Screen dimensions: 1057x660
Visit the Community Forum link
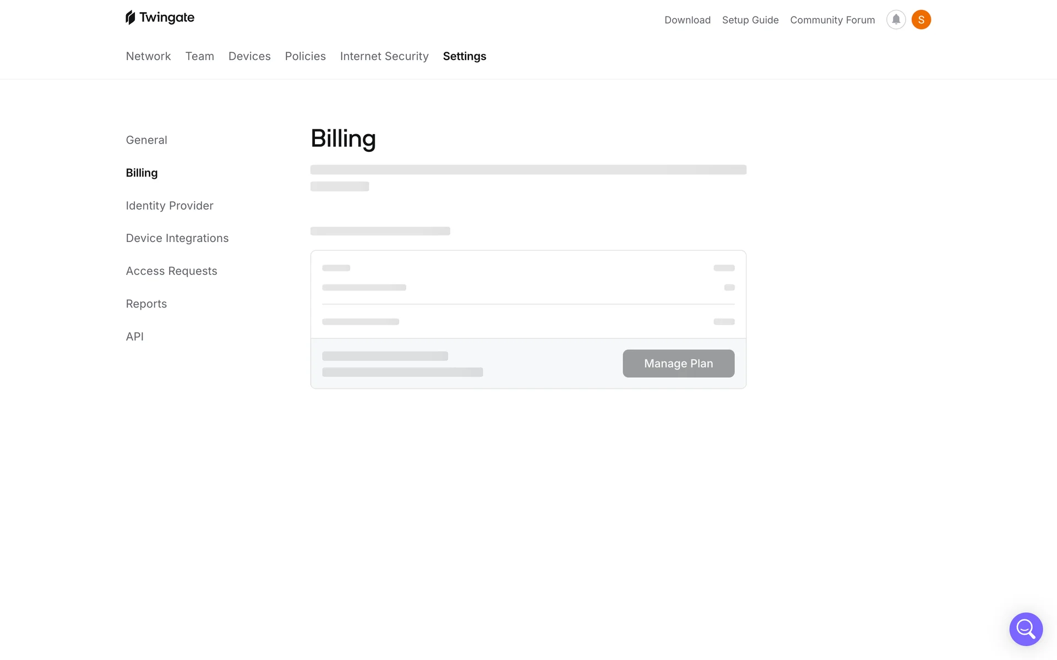pos(832,20)
